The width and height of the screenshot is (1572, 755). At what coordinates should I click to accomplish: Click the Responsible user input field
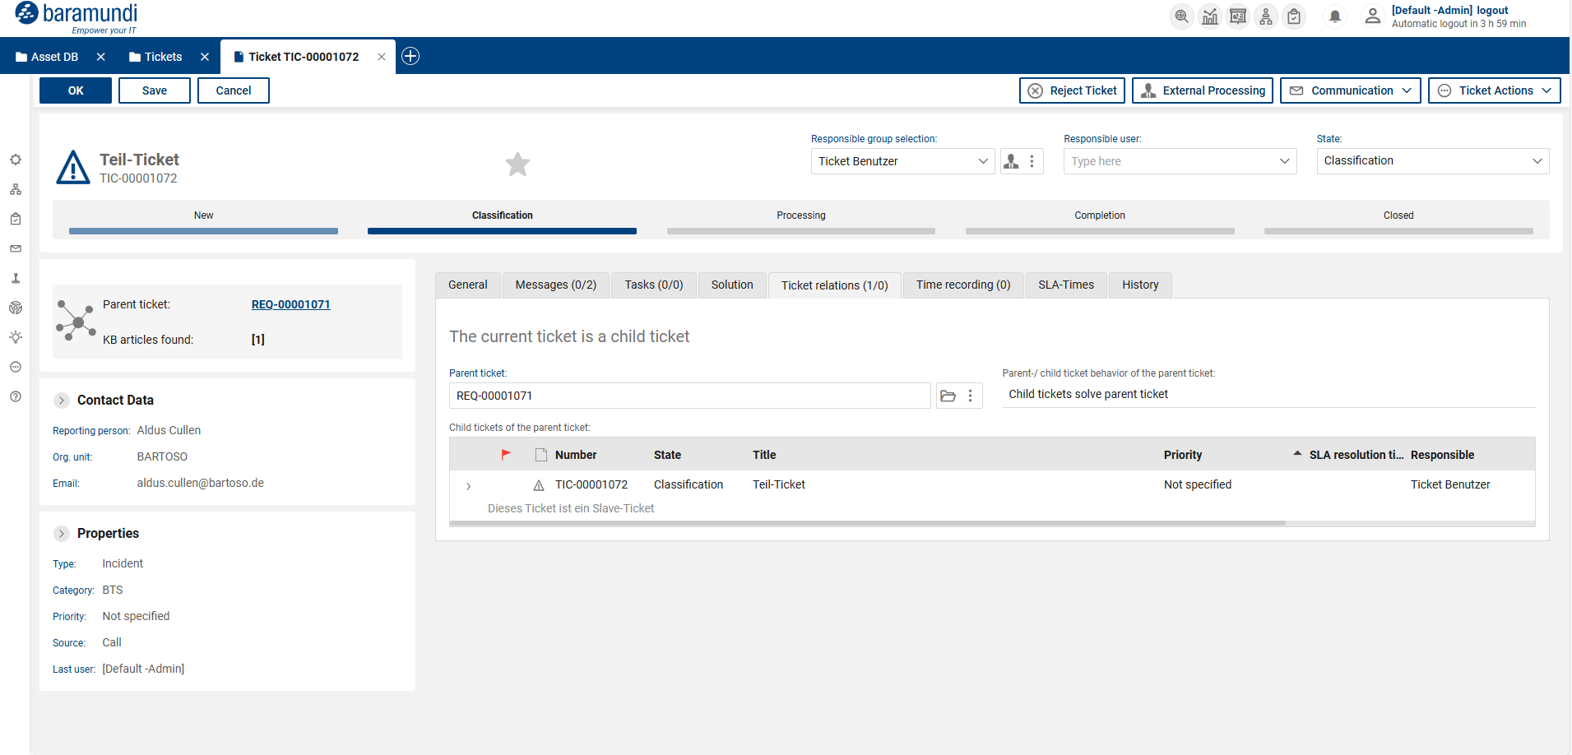pos(1168,161)
